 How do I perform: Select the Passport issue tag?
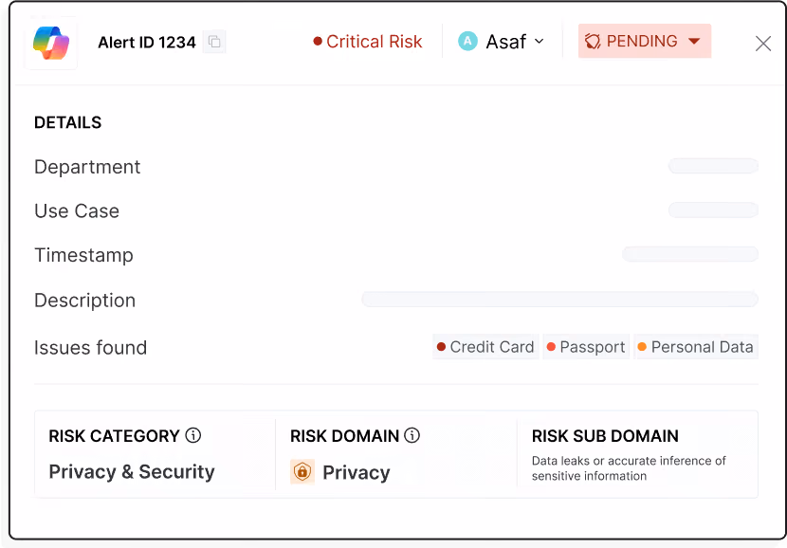pyautogui.click(x=586, y=347)
